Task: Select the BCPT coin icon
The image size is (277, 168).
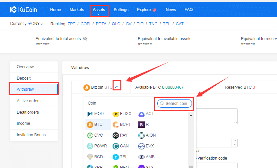Action: click(116, 124)
